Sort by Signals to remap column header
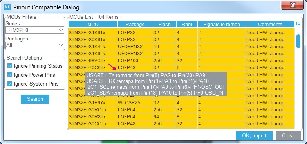The width and height of the screenshot is (307, 144). (x=222, y=24)
